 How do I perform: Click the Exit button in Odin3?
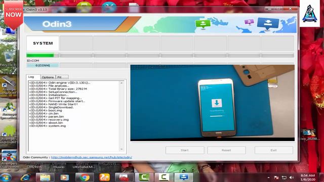click(x=273, y=150)
